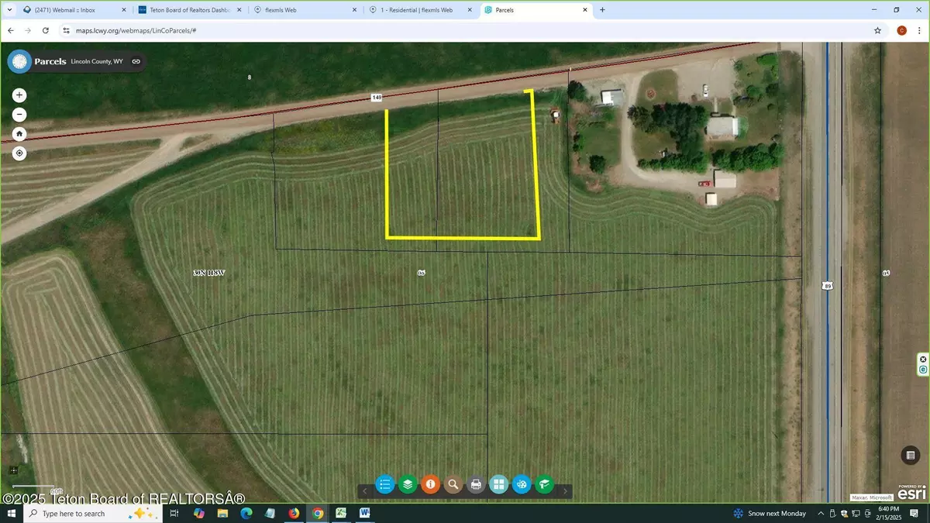Open the drawing palette tool
Viewport: 930px width, 523px height.
coord(522,484)
